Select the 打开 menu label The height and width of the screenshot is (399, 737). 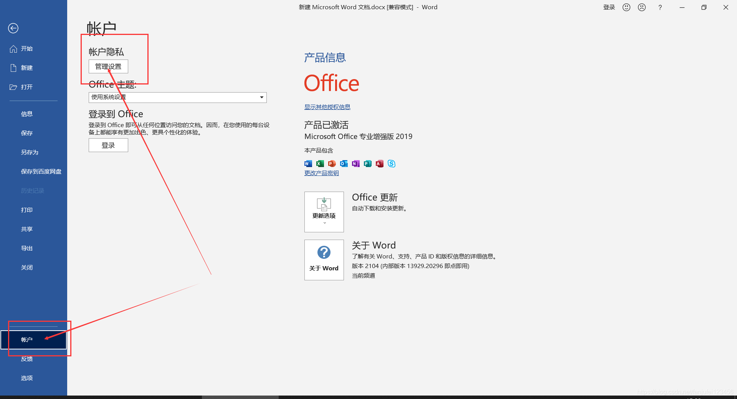click(27, 87)
